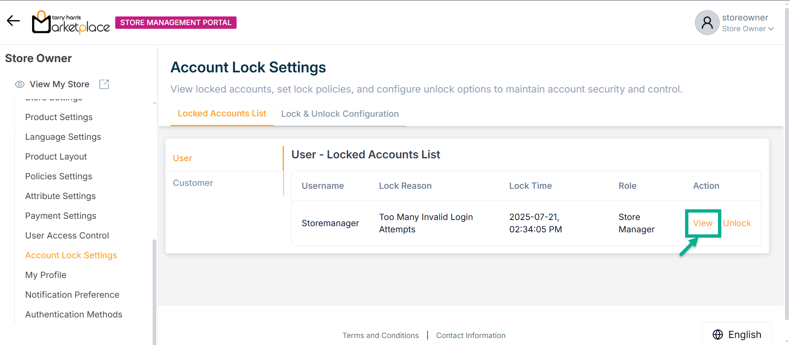The width and height of the screenshot is (790, 345).
Task: Click the storeowner profile avatar
Action: pyautogui.click(x=706, y=23)
